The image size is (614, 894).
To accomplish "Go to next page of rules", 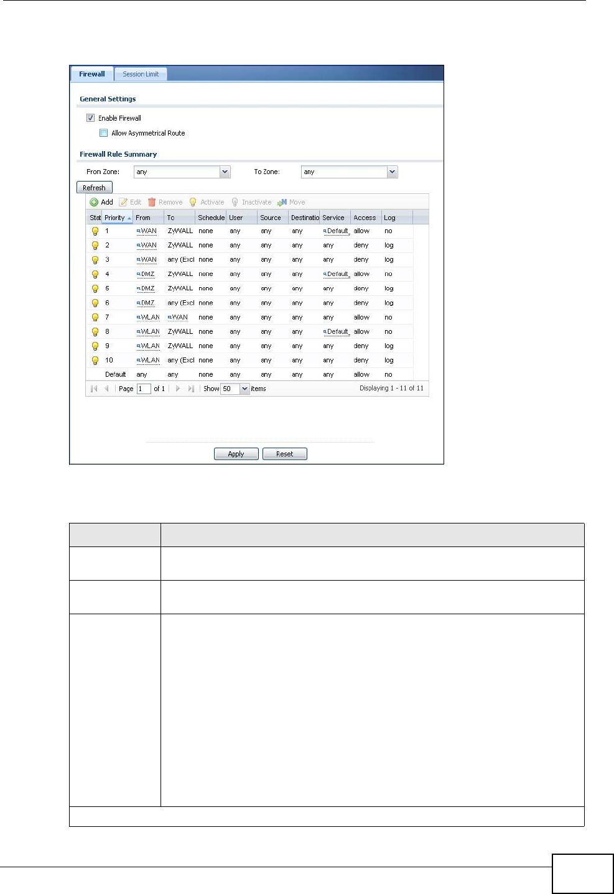I will [178, 389].
